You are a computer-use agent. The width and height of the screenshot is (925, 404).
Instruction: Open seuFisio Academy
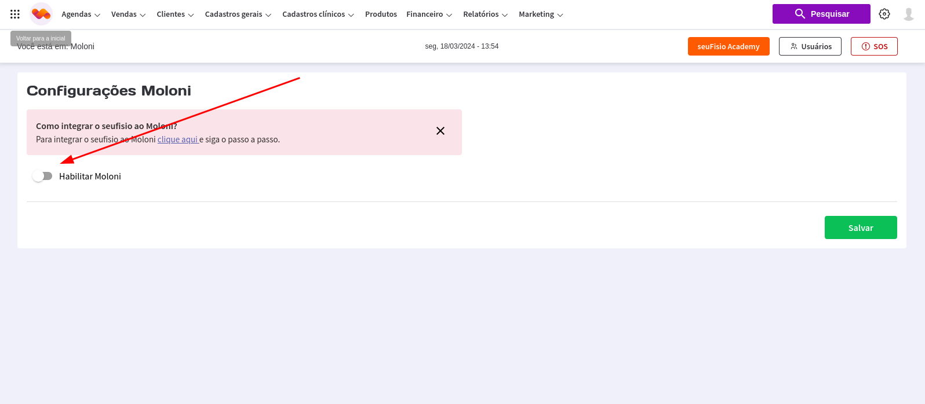[729, 46]
